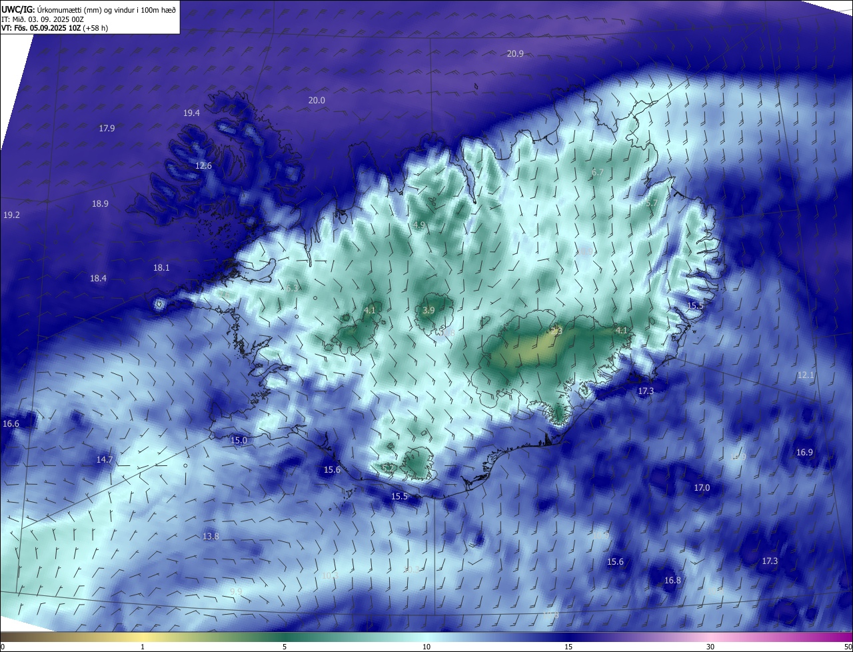Select the 3.9 value on the central glacier

[428, 310]
